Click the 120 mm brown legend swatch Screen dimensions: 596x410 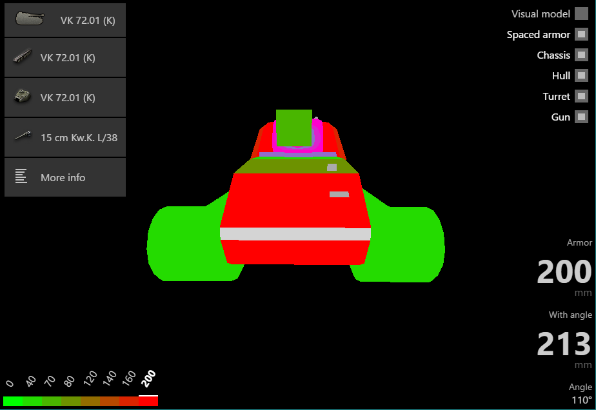(90, 401)
